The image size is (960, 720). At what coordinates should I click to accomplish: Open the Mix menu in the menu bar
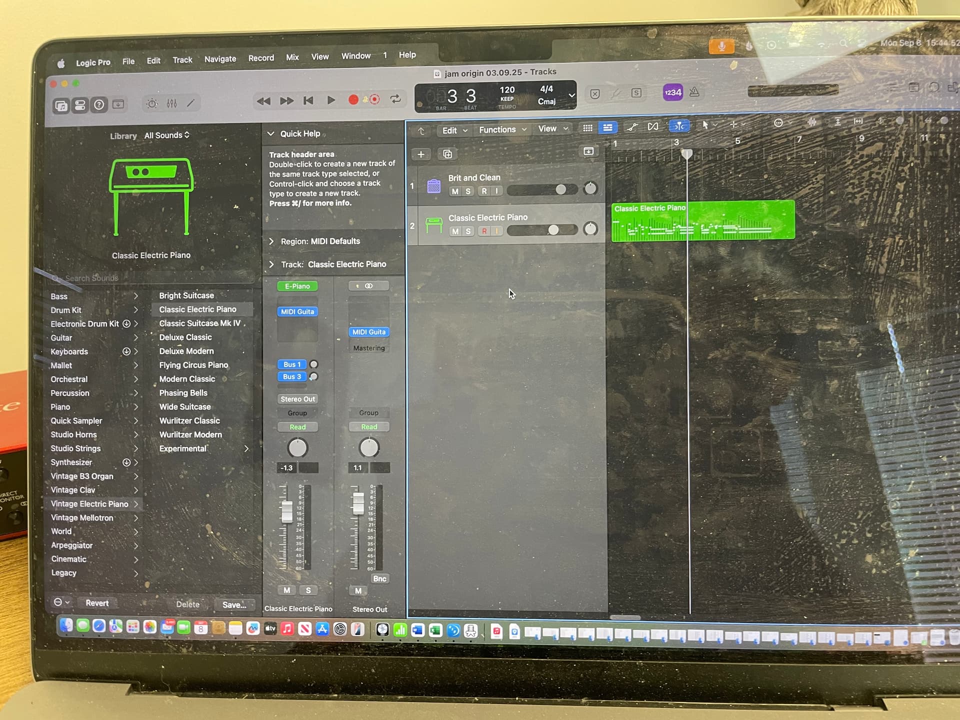coord(292,57)
